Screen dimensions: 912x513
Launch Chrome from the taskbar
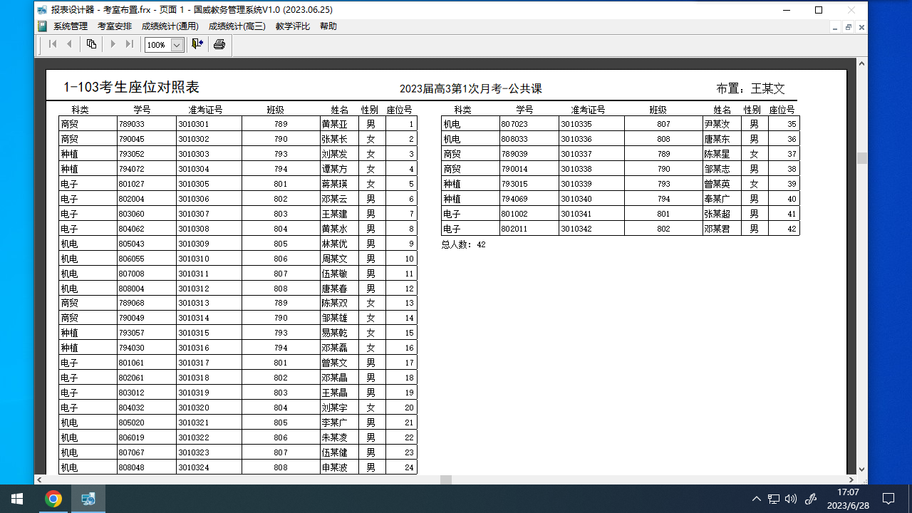54,498
